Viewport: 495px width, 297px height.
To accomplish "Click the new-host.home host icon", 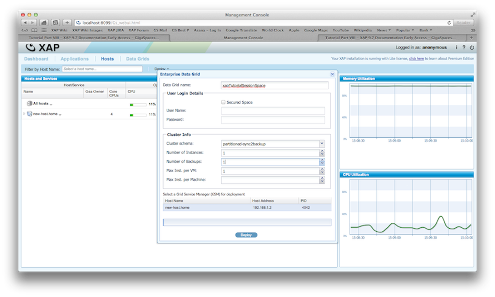I will [x=29, y=114].
